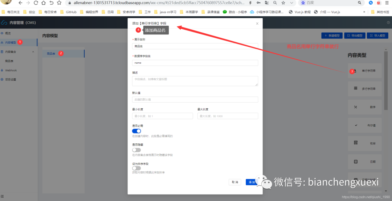Viewport: 392px width, 201px height.
Task: Select the 数字 content type
Action: [365, 107]
